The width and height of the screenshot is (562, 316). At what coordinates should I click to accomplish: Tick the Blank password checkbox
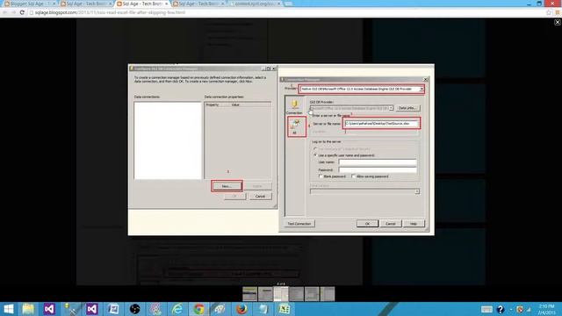[321, 176]
